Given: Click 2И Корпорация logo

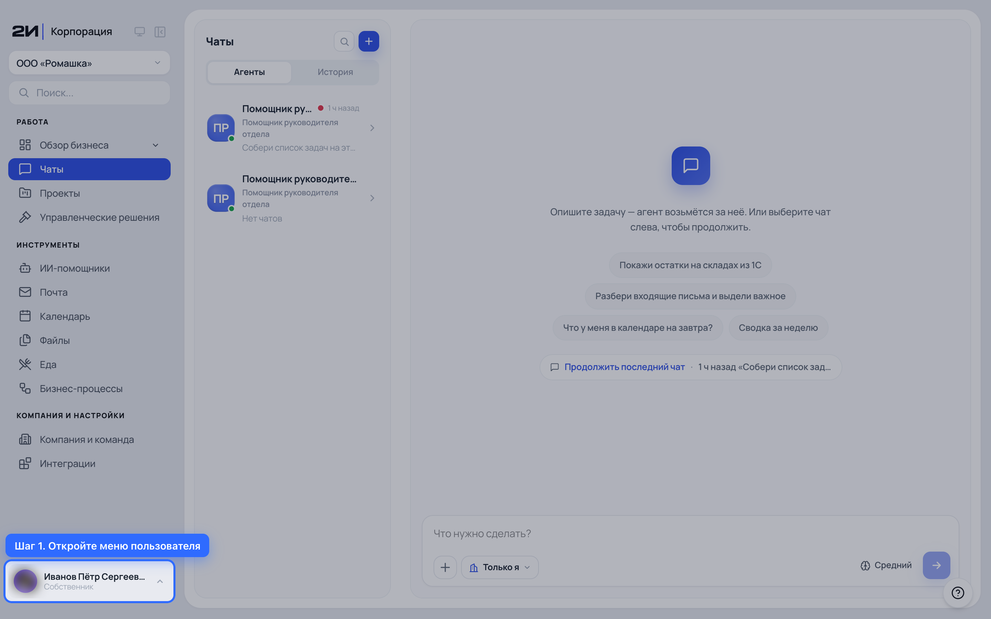Looking at the screenshot, I should click(62, 32).
